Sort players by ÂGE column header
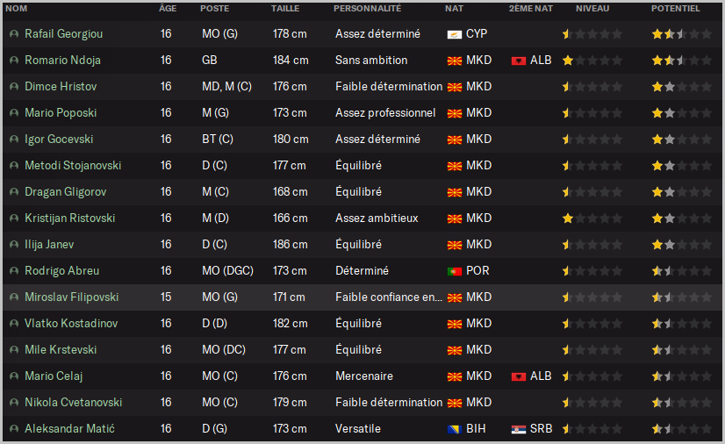 point(167,8)
